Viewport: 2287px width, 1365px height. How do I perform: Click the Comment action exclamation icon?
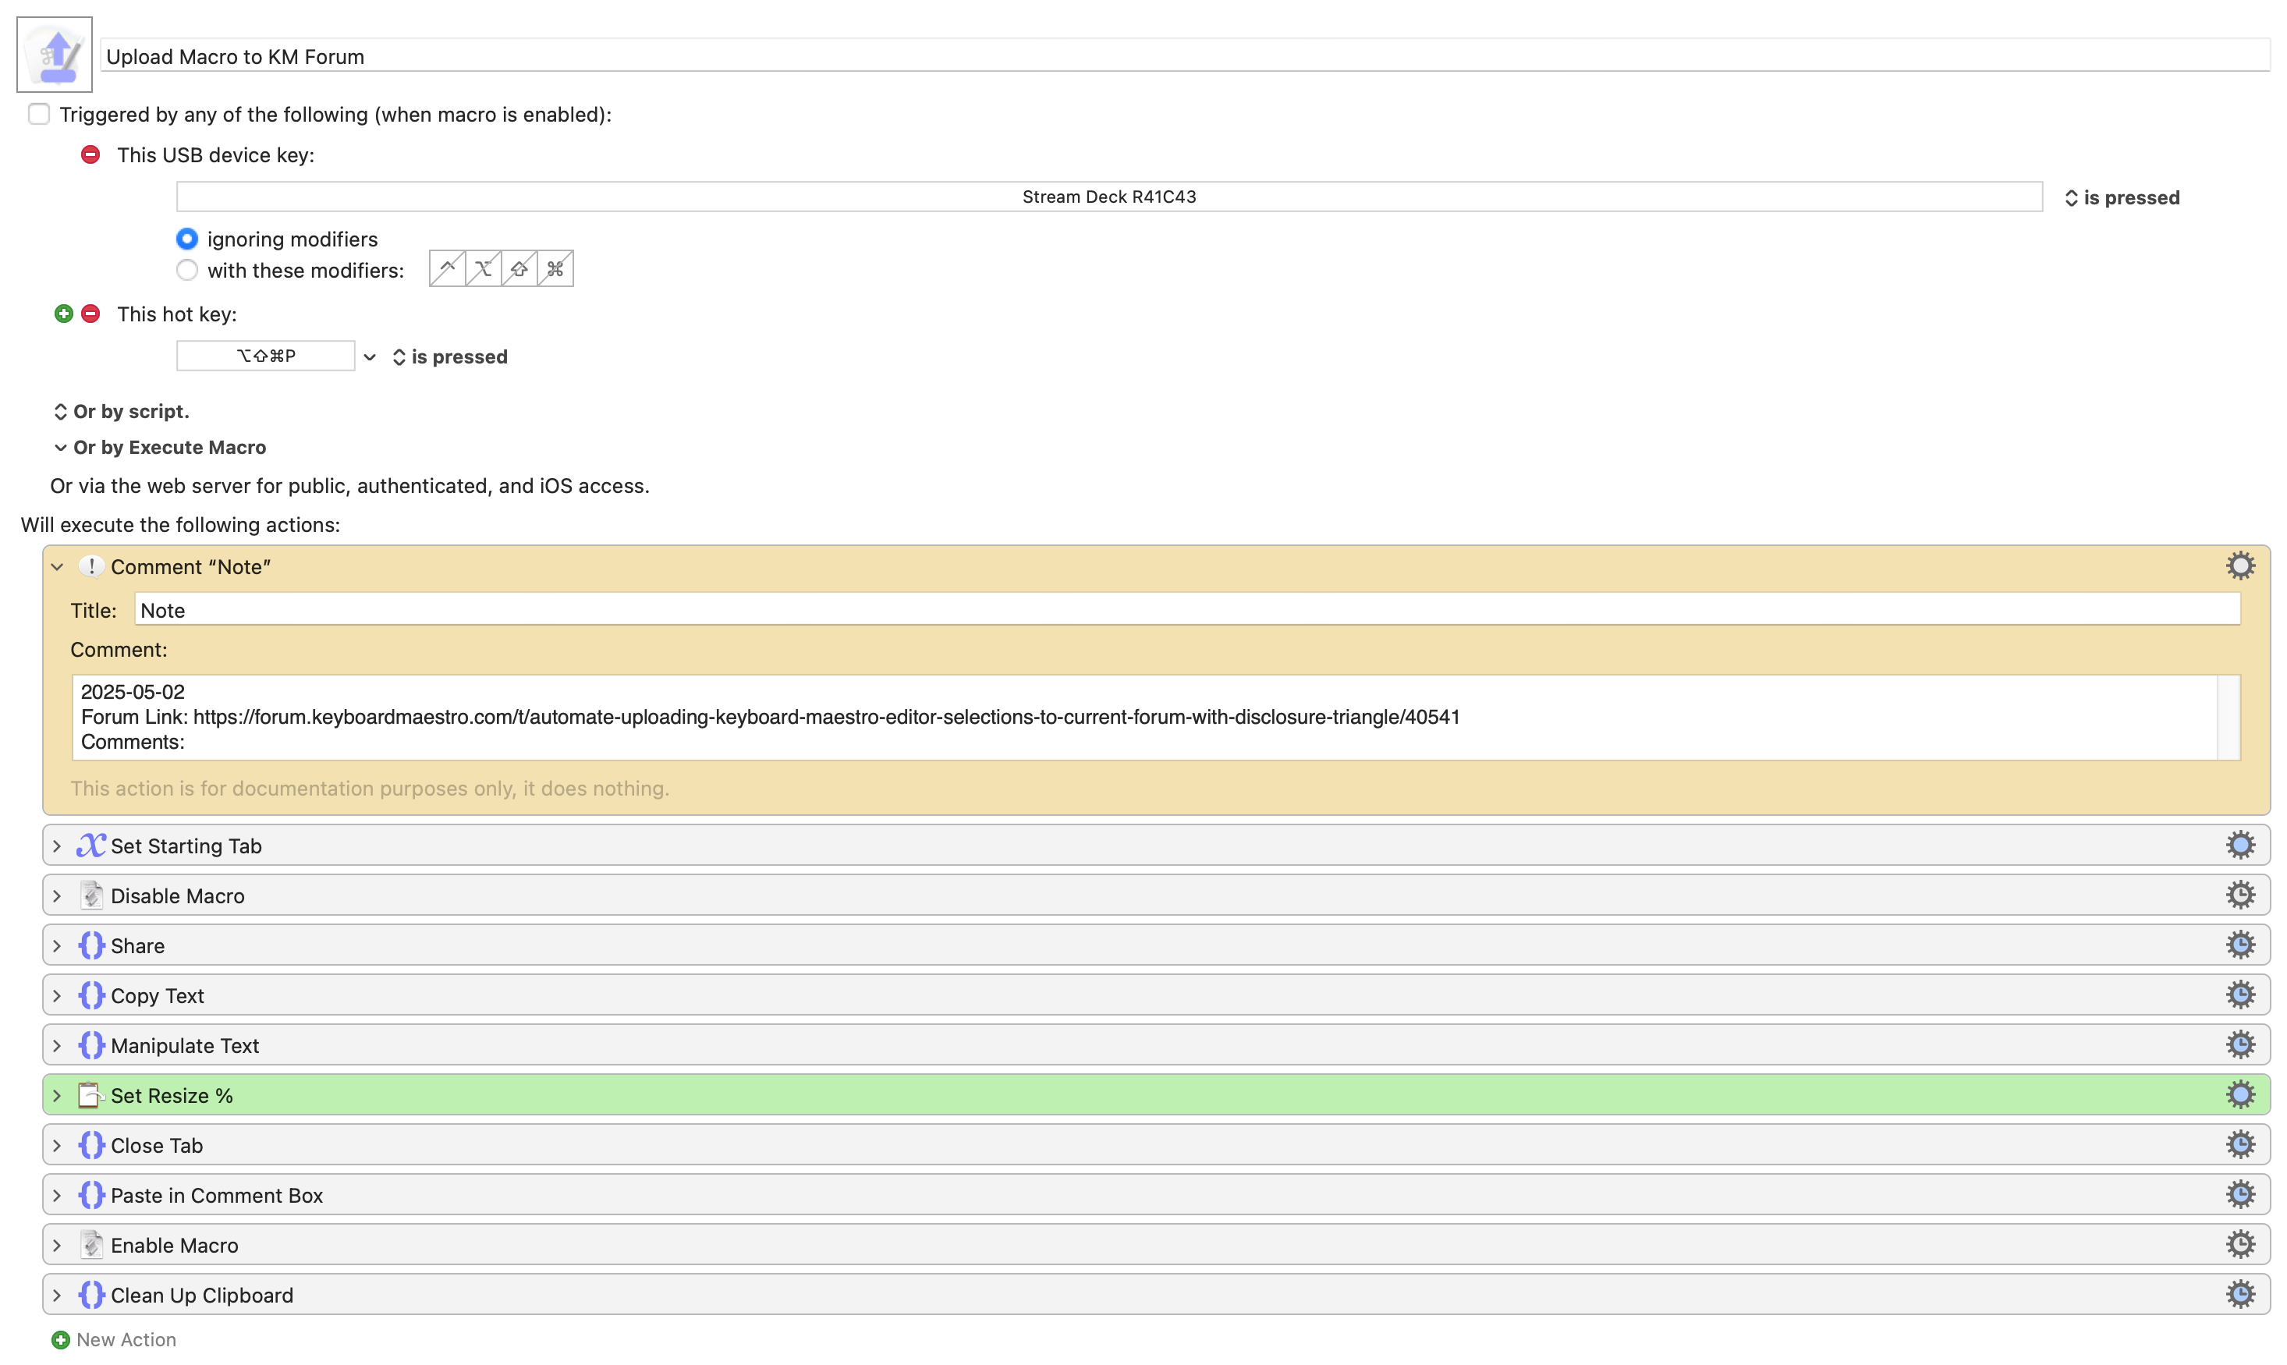91,565
